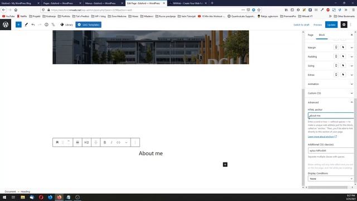Open block options three-dot menu
Screen dimensions: 357x201
click(135, 142)
